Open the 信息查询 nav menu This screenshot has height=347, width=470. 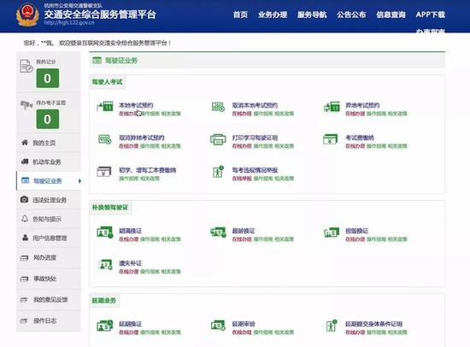(x=391, y=15)
